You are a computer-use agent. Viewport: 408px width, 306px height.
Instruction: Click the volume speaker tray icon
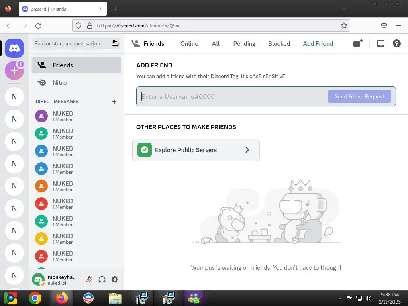pos(369,298)
